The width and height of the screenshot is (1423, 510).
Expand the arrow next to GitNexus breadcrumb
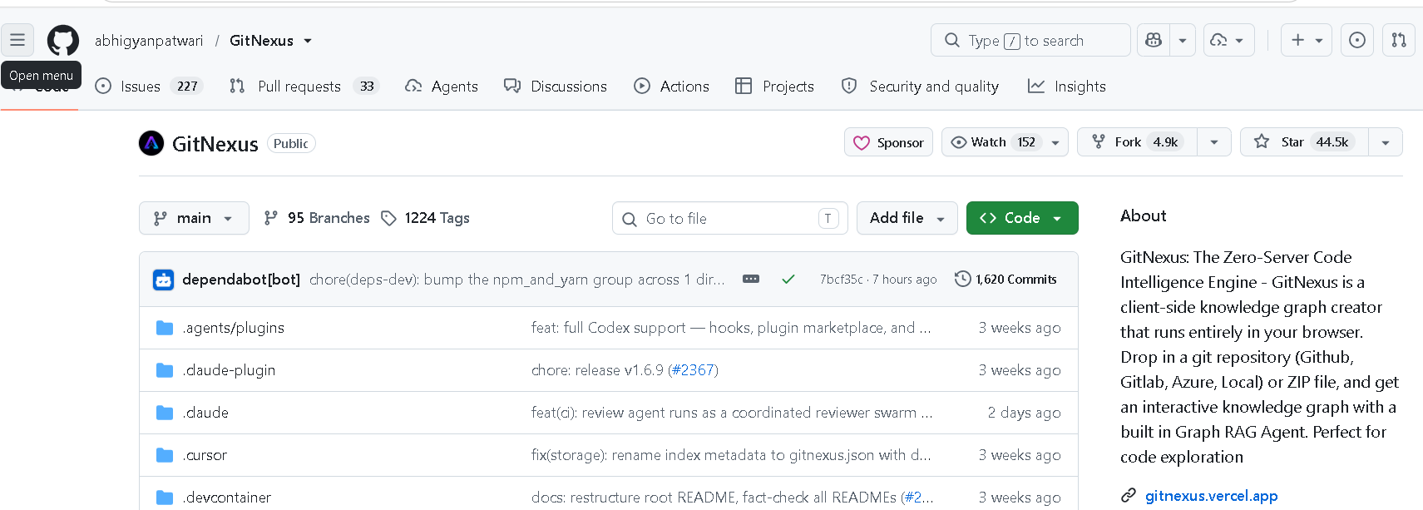(308, 41)
